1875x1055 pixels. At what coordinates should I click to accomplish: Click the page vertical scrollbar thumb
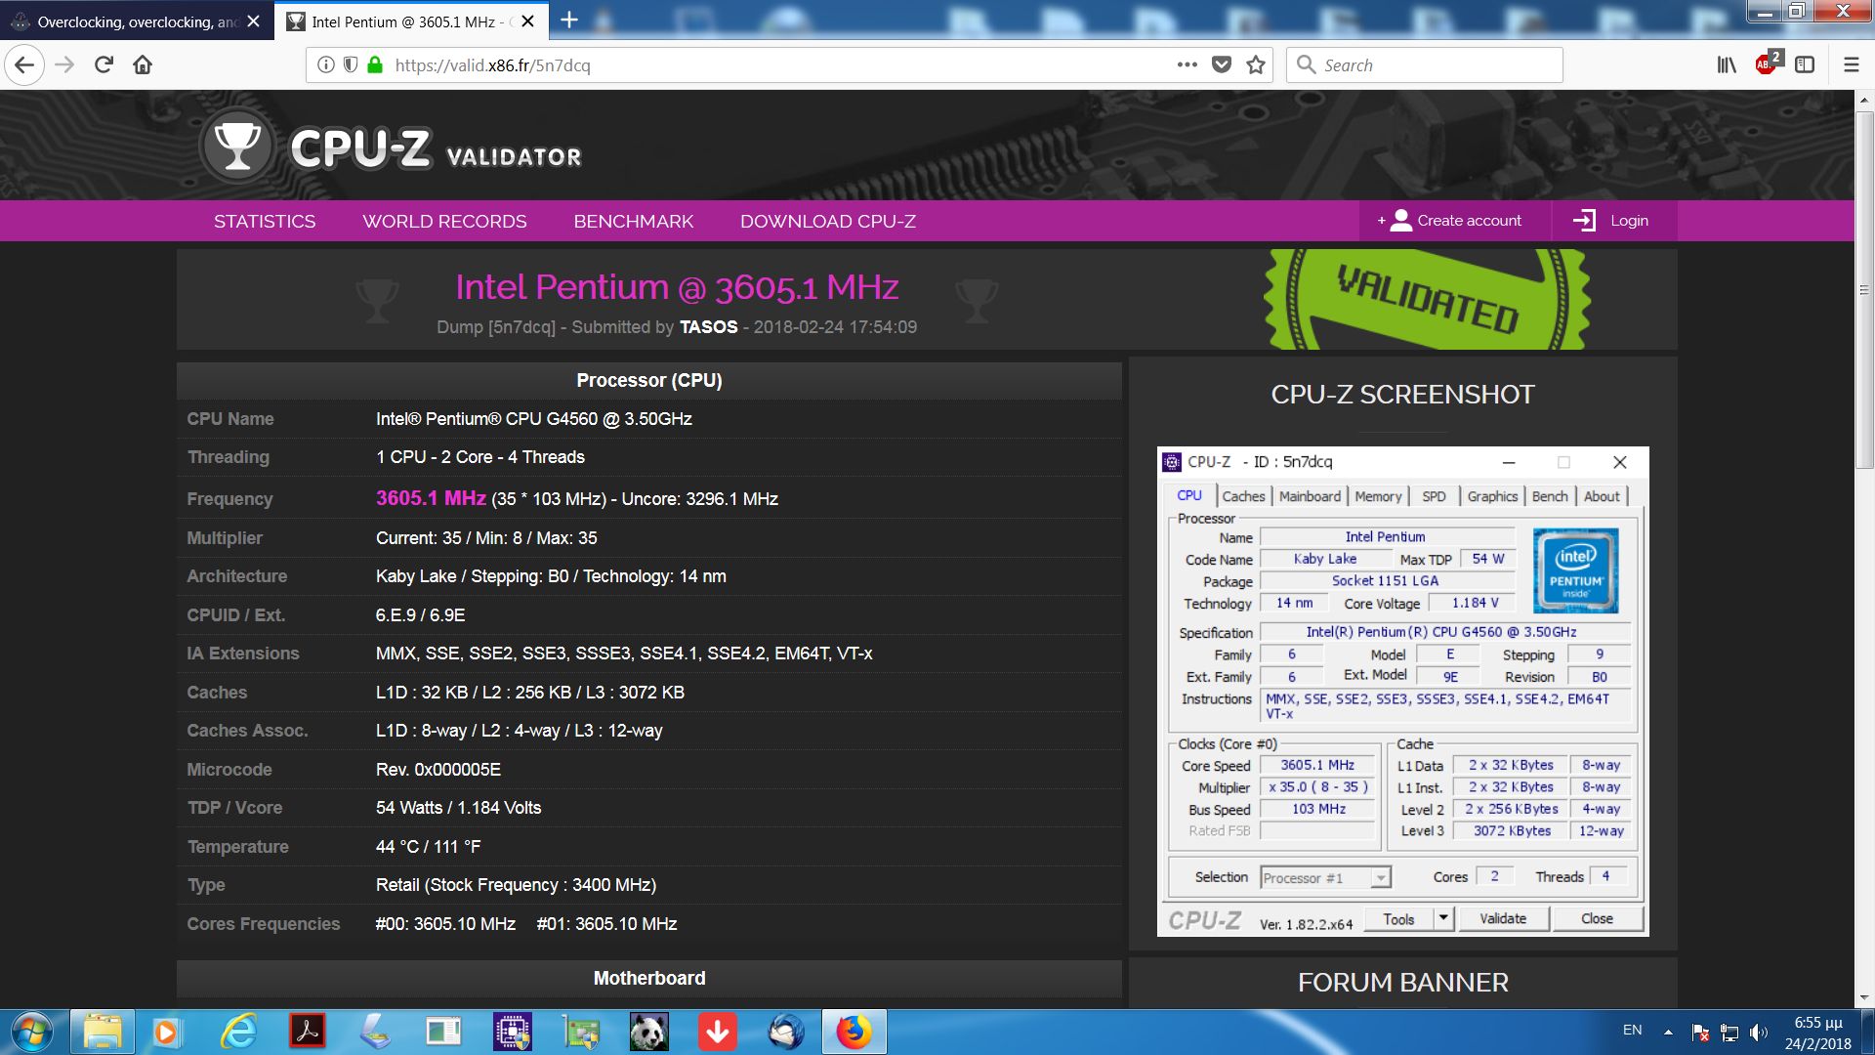pyautogui.click(x=1863, y=291)
